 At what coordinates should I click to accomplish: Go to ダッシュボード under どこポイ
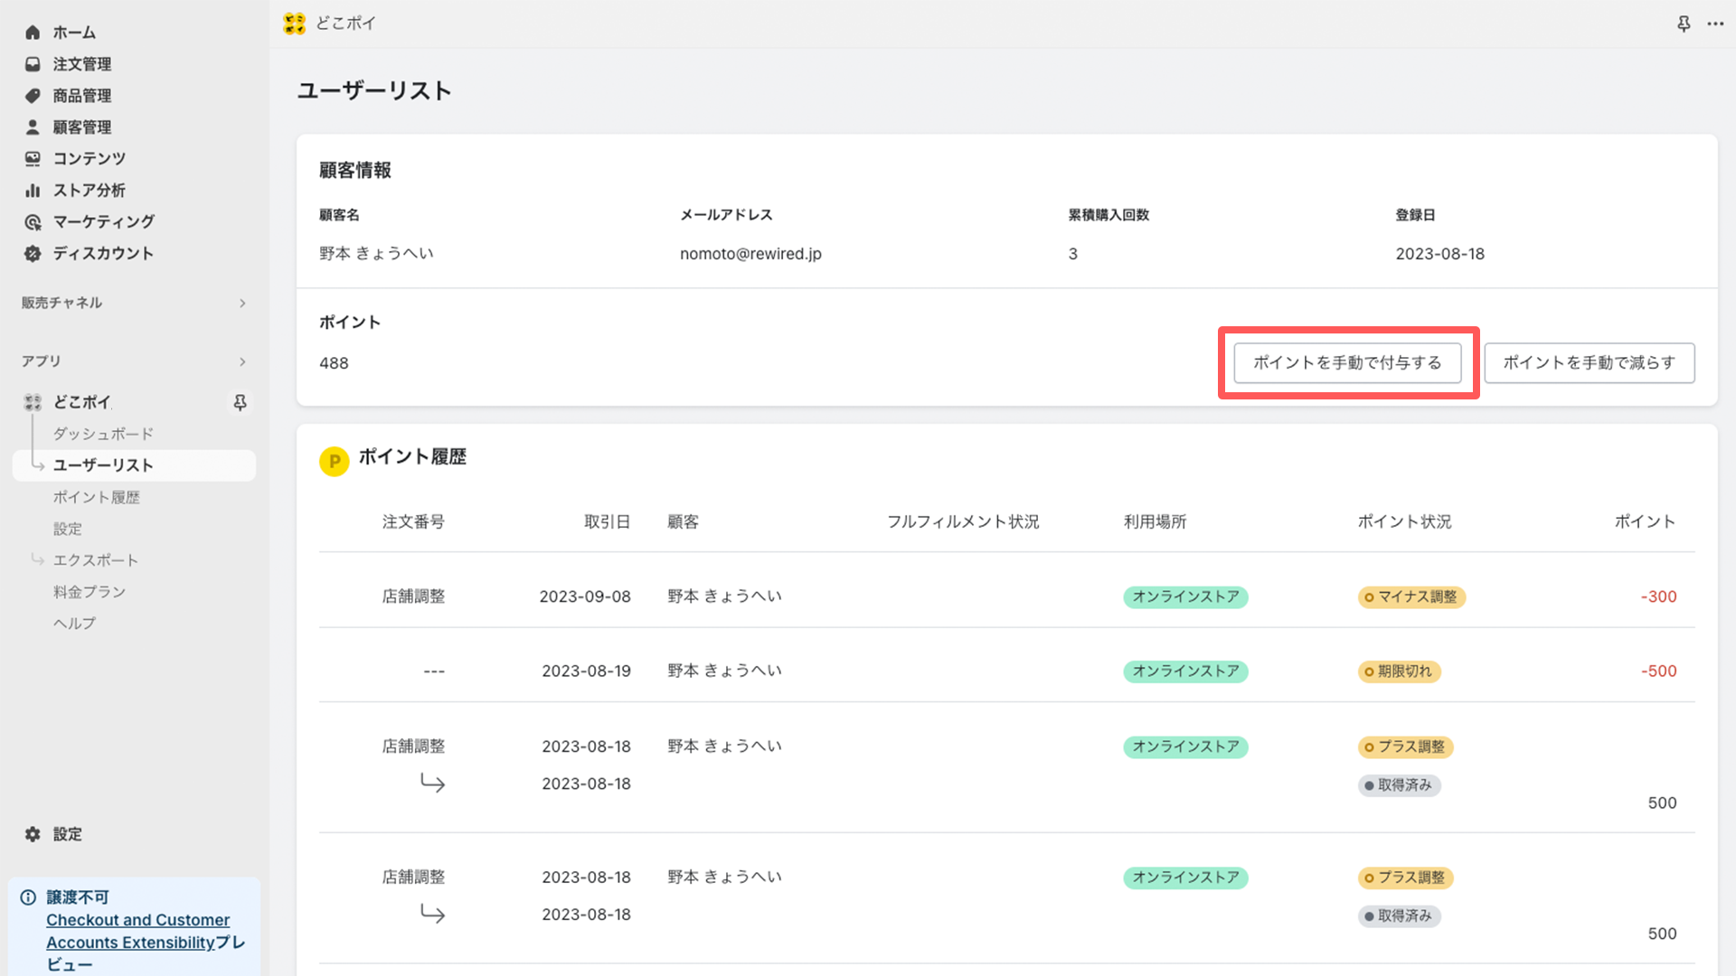point(103,434)
